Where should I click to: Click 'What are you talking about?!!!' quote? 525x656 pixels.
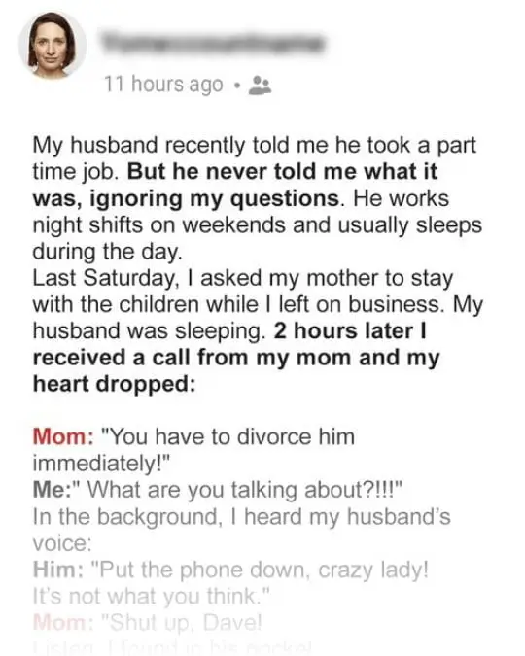(244, 490)
